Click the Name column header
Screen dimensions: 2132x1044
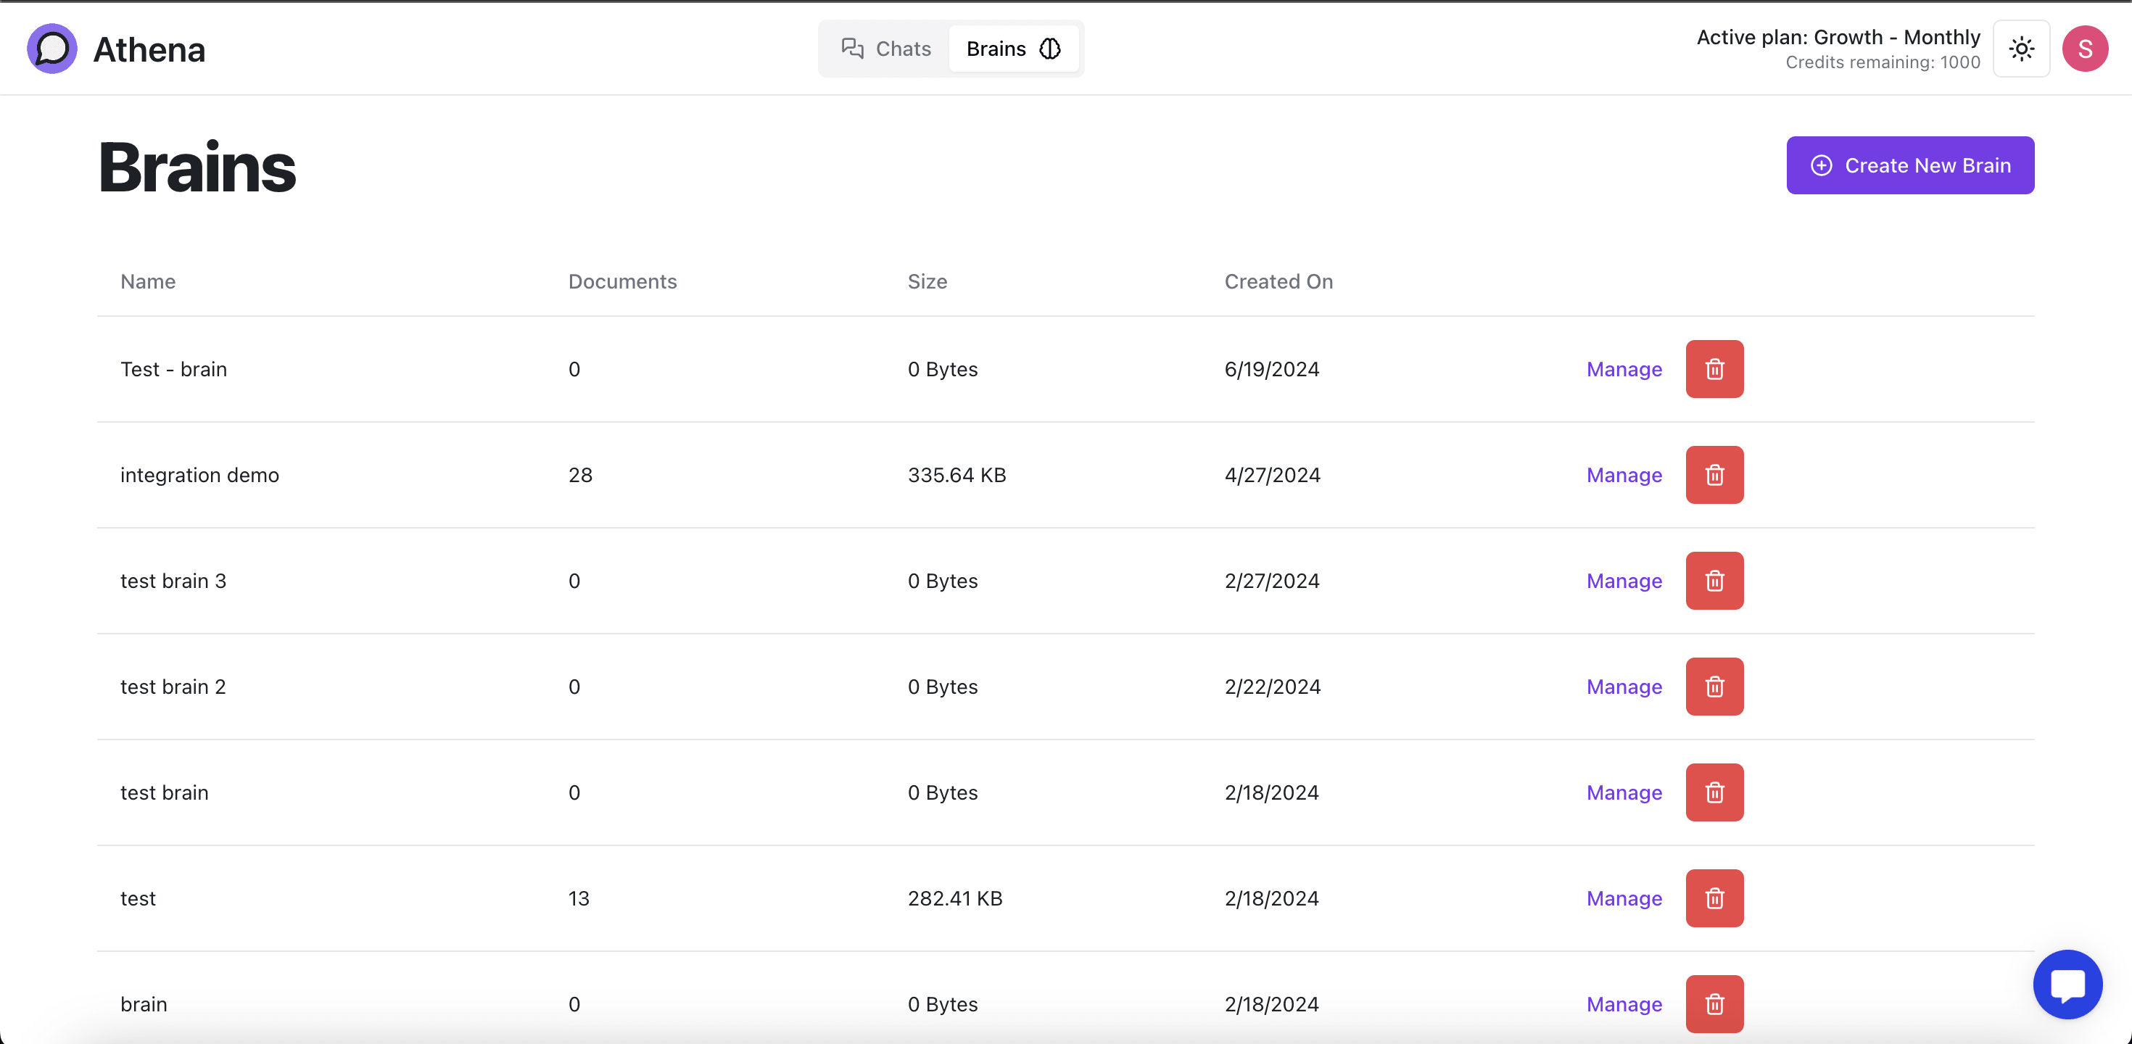pyautogui.click(x=148, y=281)
